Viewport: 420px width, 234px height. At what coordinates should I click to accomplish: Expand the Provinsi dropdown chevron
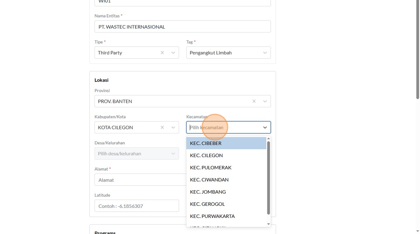(x=265, y=101)
